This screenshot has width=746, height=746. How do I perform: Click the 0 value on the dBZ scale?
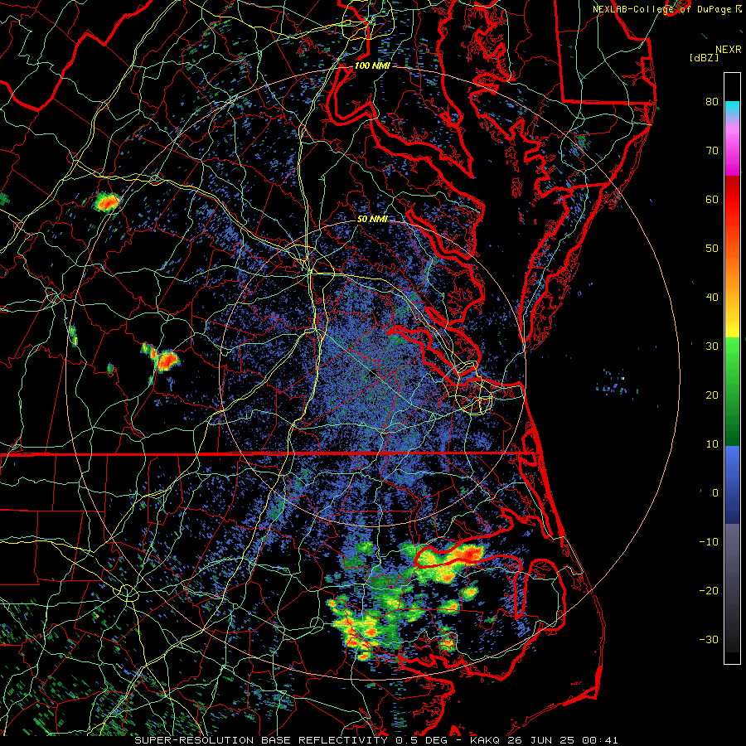pos(715,493)
